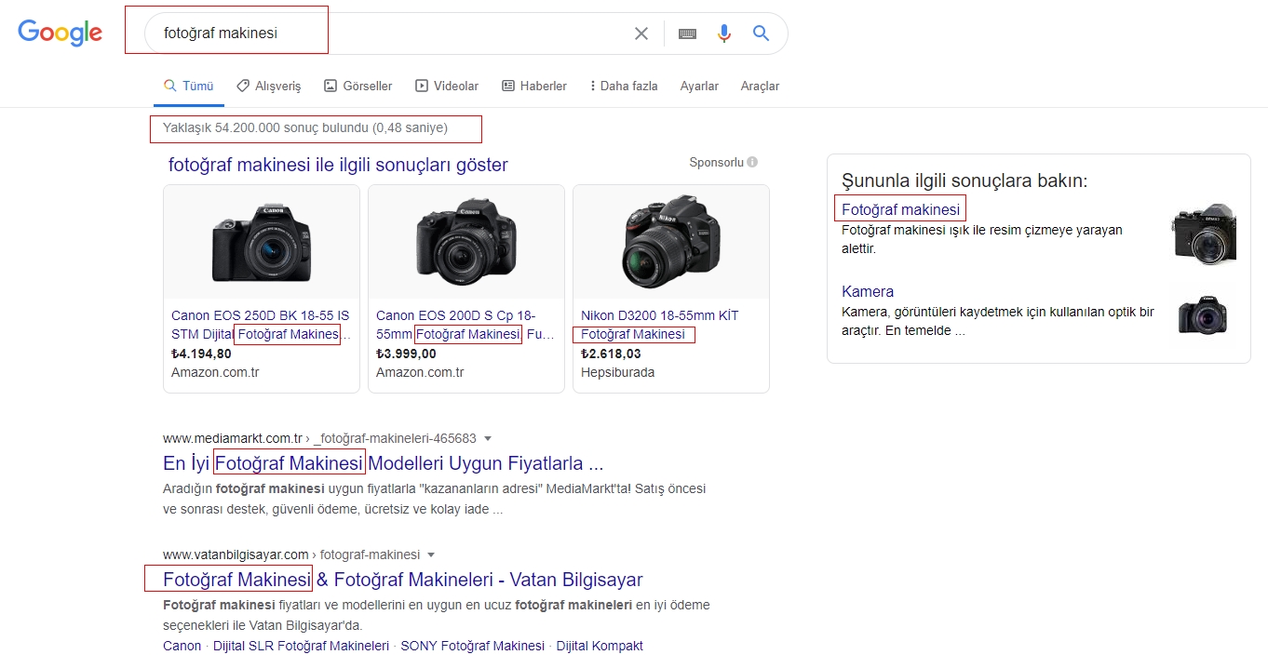
Task: Click the Amazon.com.tr seller under Canon EOS 200D
Action: [420, 372]
